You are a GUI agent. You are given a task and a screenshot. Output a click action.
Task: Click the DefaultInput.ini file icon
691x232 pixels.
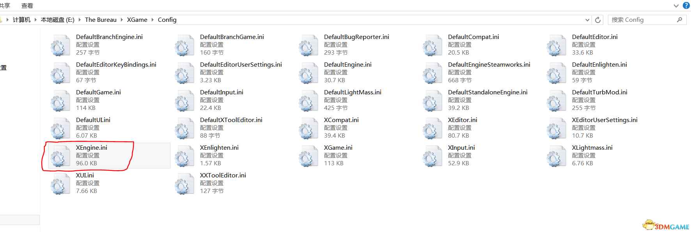[184, 101]
